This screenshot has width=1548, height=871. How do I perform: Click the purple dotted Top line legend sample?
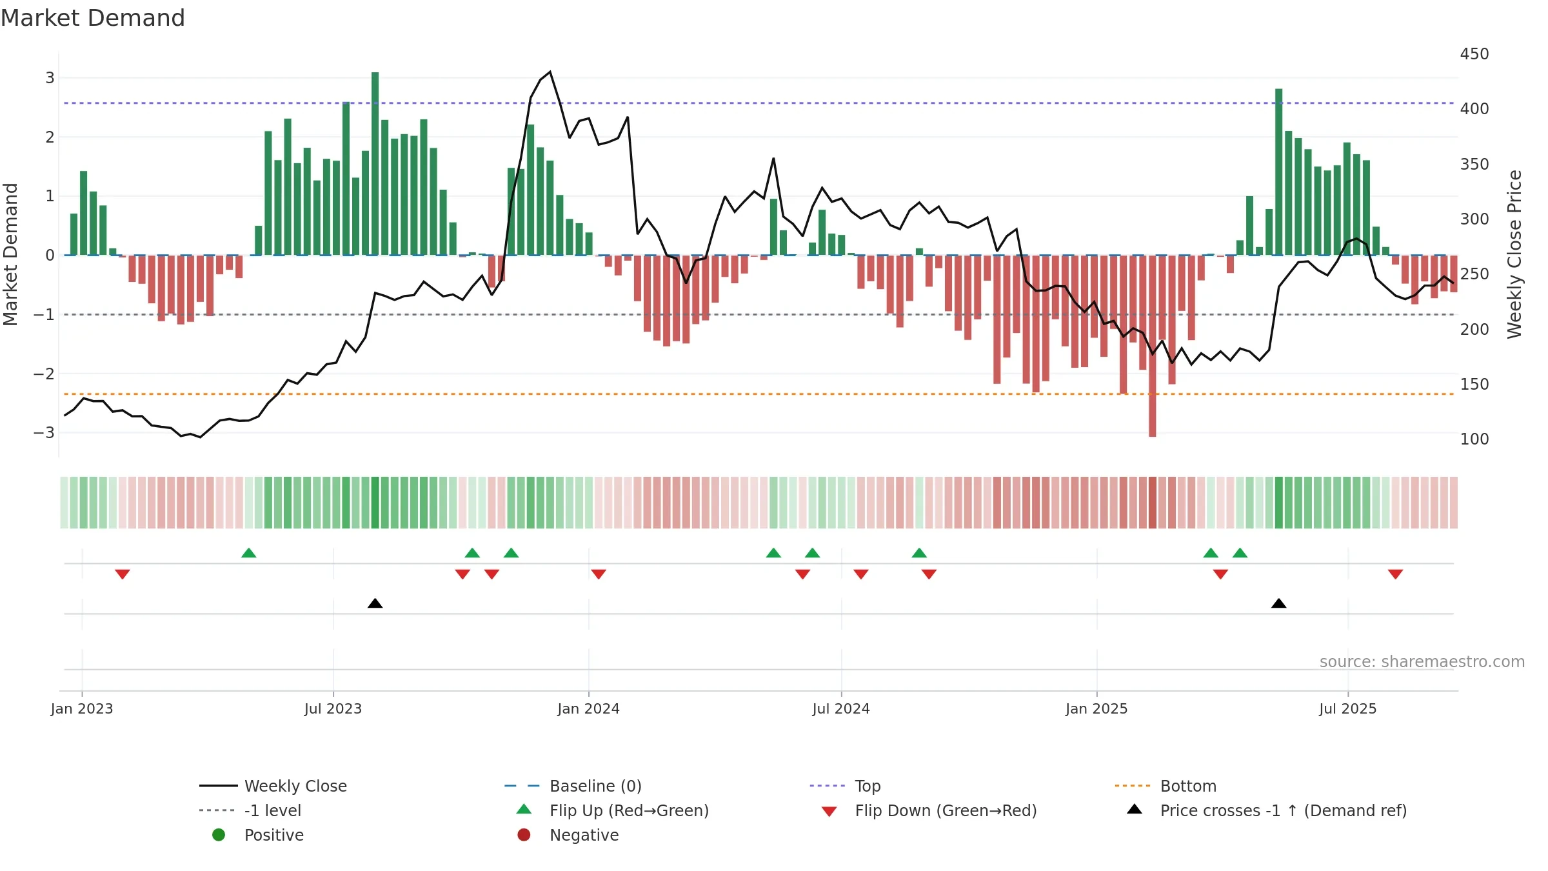(x=827, y=786)
